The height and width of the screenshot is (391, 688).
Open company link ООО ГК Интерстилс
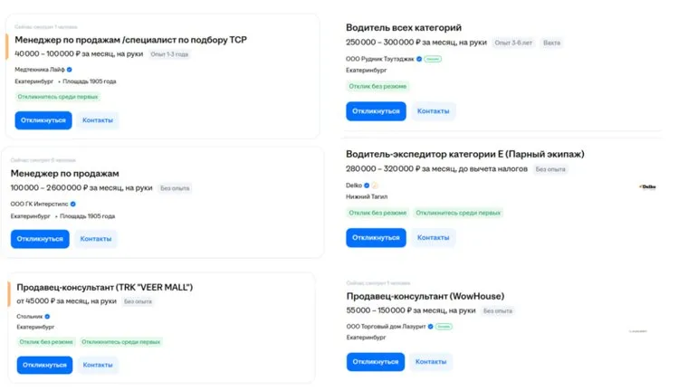pos(39,204)
